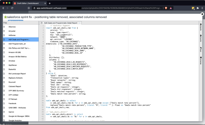
Task: Click the document icon in the editor tab
Action: tap(42, 23)
